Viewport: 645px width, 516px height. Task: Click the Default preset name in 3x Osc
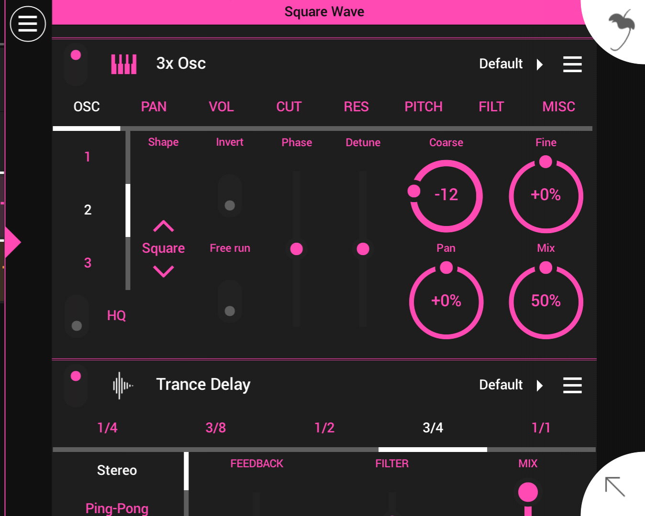pos(501,64)
